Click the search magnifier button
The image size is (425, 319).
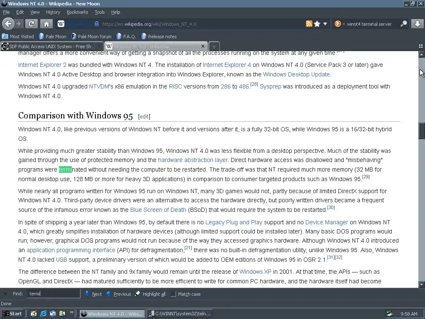(x=403, y=24)
